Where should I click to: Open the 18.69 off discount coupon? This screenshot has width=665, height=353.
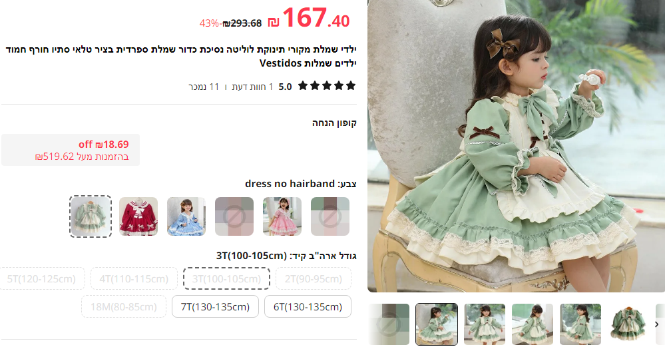[71, 150]
